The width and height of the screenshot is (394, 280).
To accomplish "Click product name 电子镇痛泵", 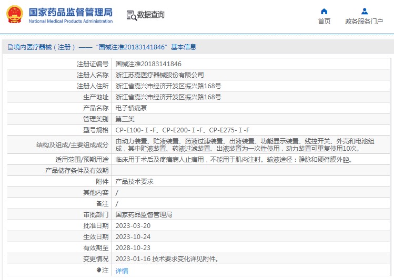I will (131, 108).
